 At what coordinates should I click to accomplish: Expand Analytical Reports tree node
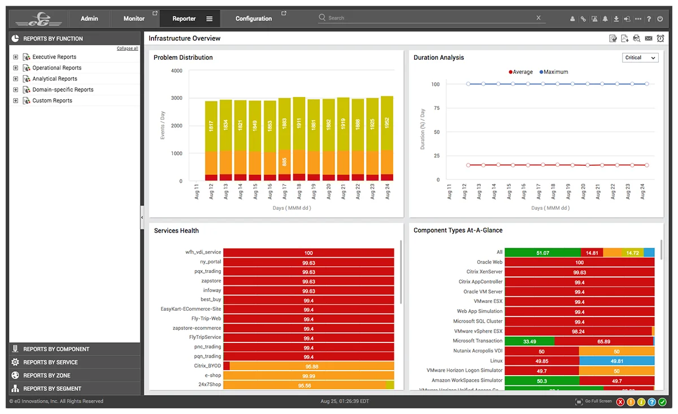16,79
